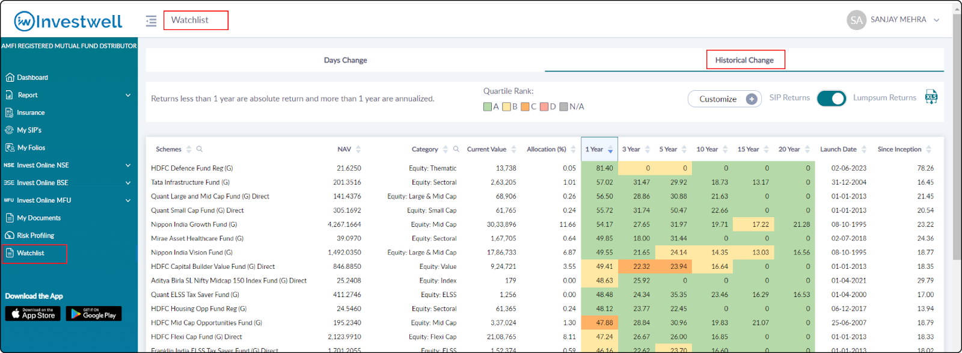Sort by 15 Year column arrows
Image resolution: width=962 pixels, height=353 pixels.
coord(767,149)
